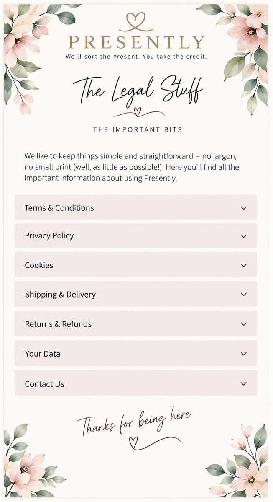Image resolution: width=273 pixels, height=502 pixels.
Task: Open the Contact Us accordion label
Action: 44,384
